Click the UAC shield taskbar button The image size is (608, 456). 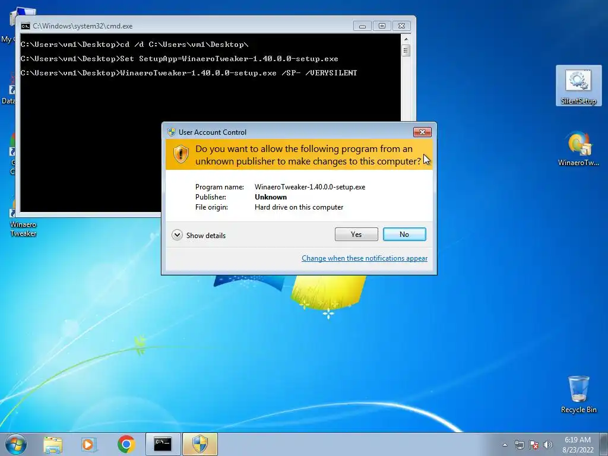(200, 444)
